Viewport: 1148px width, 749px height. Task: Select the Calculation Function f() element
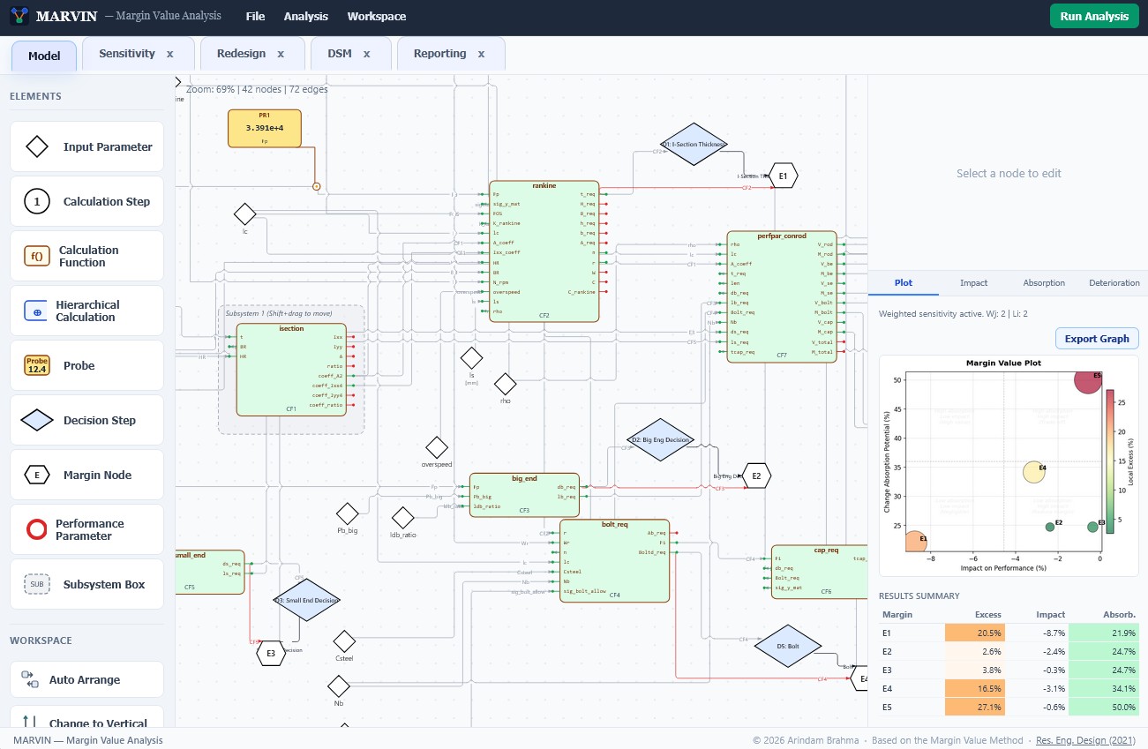click(x=86, y=256)
